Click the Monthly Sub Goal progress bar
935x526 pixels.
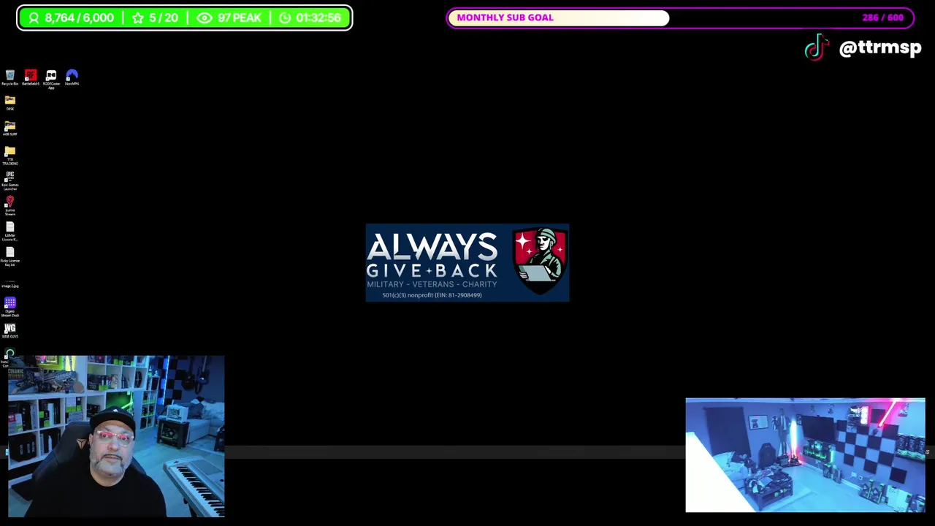[680, 18]
